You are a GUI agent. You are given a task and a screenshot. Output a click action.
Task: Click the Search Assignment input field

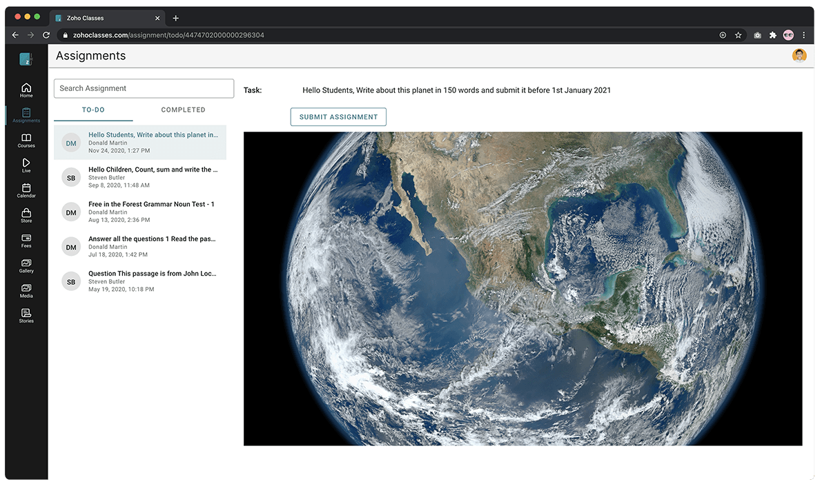point(144,88)
